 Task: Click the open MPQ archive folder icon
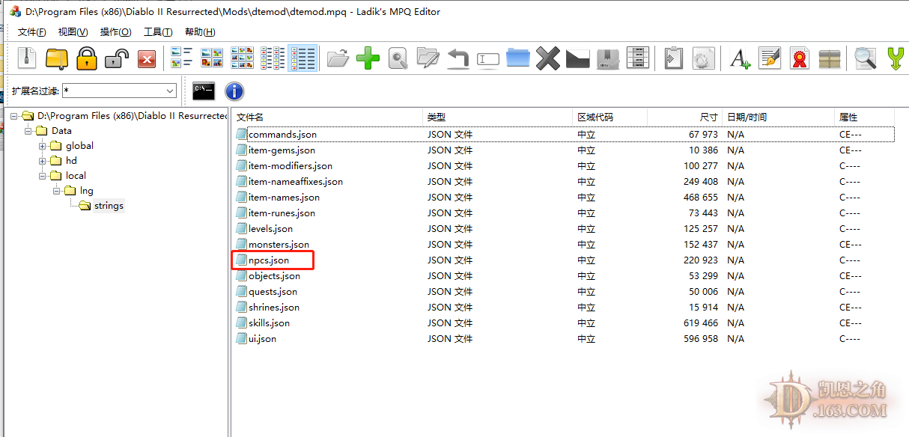coord(57,58)
